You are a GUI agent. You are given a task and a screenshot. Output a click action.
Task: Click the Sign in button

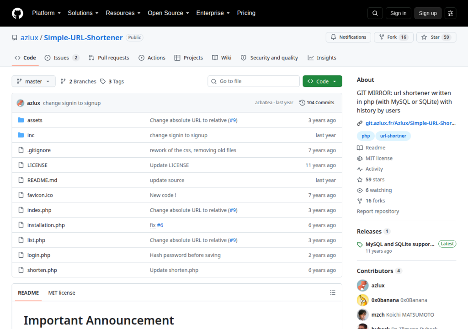[x=398, y=13]
